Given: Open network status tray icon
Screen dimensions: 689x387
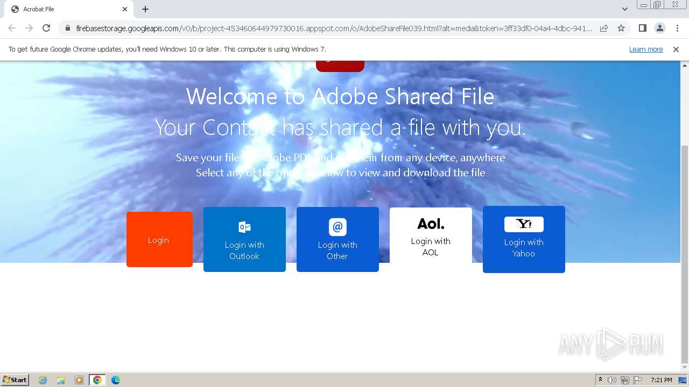Looking at the screenshot, I should point(625,380).
